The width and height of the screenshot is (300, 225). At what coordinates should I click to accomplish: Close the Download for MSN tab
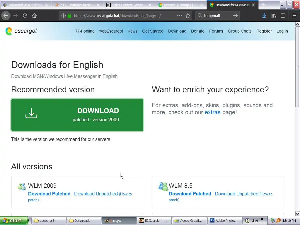[253, 5]
